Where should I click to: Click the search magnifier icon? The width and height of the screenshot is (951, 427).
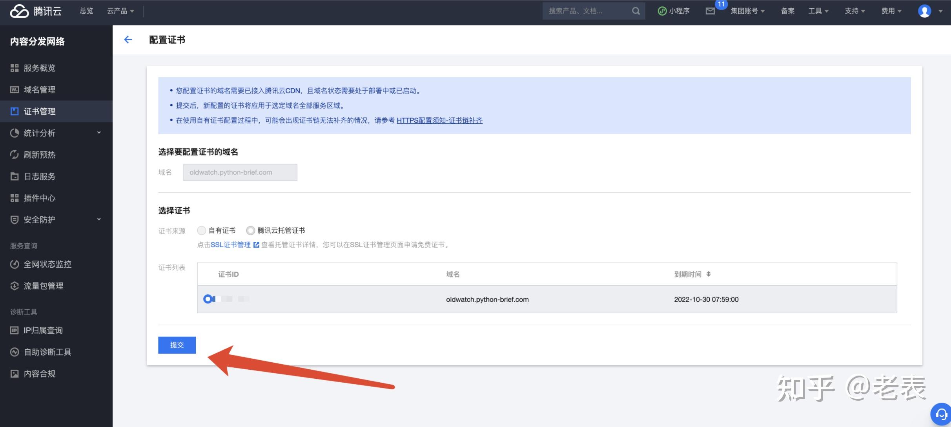point(636,11)
